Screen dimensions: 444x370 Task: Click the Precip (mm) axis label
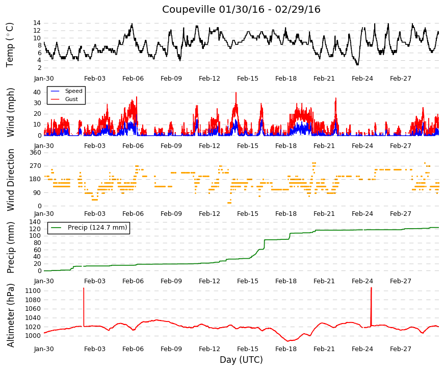11,248
